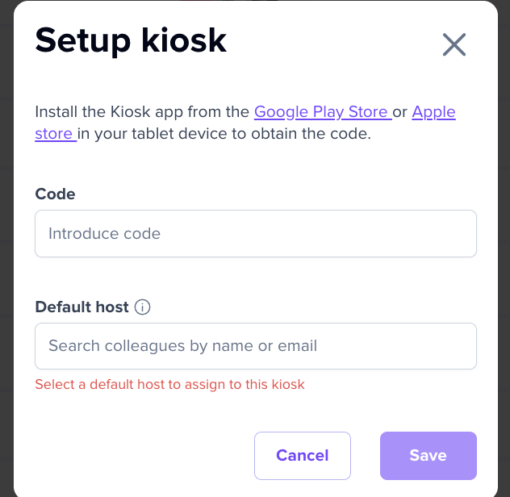The width and height of the screenshot is (510, 497).
Task: Close the Setup kiosk dialog
Action: pos(454,45)
